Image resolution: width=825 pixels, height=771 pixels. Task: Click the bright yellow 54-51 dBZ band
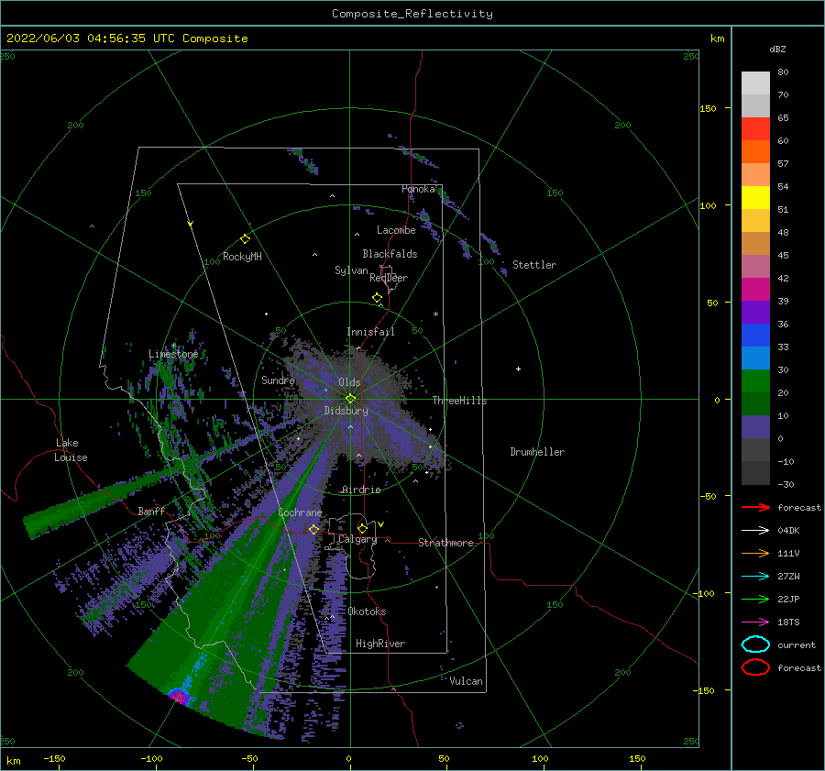tap(755, 198)
